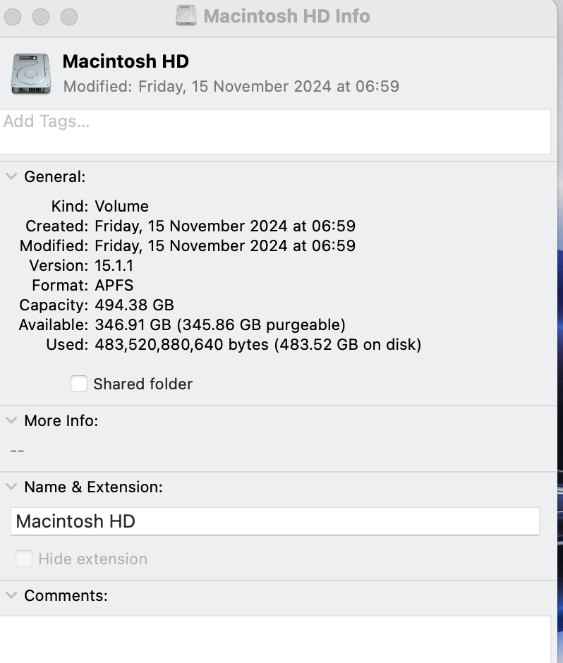Toggle the Hide extension checkbox

tap(24, 559)
